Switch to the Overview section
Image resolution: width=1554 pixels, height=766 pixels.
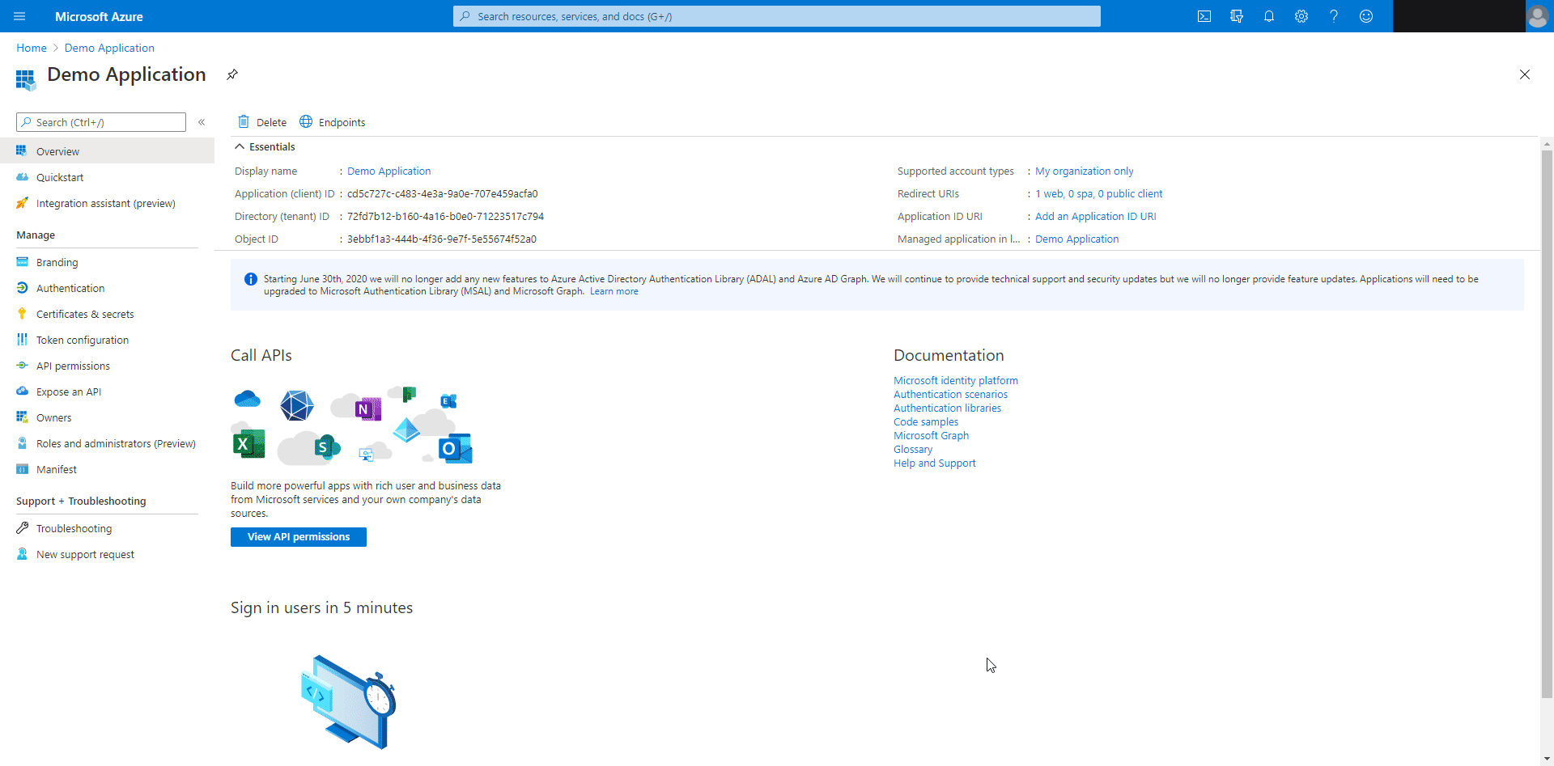tap(57, 150)
